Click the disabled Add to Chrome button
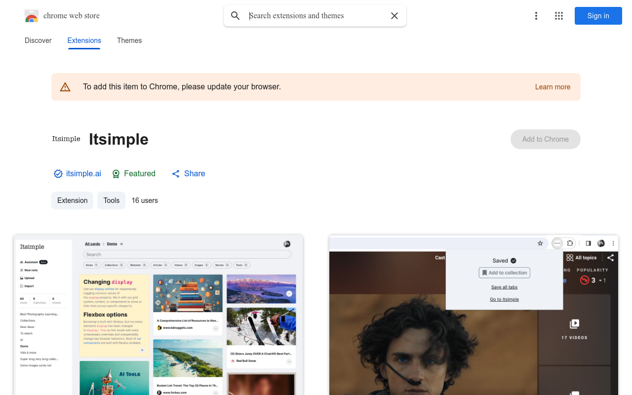Image resolution: width=632 pixels, height=395 pixels. point(546,139)
